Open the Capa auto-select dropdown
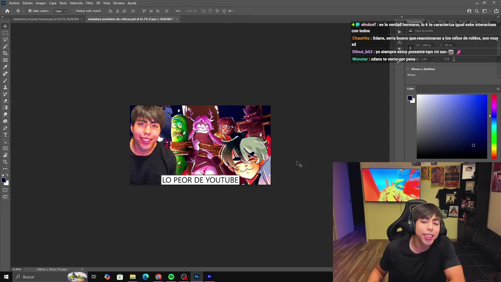 pyautogui.click(x=60, y=11)
